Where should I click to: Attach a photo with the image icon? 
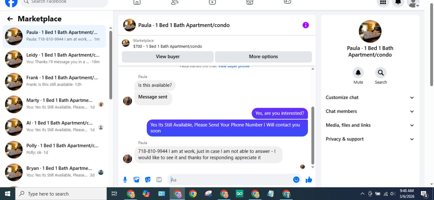coord(136,180)
